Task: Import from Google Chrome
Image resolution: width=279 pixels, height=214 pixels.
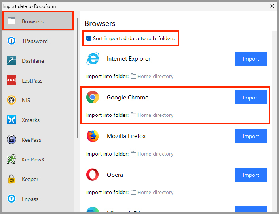Action: pyautogui.click(x=251, y=98)
